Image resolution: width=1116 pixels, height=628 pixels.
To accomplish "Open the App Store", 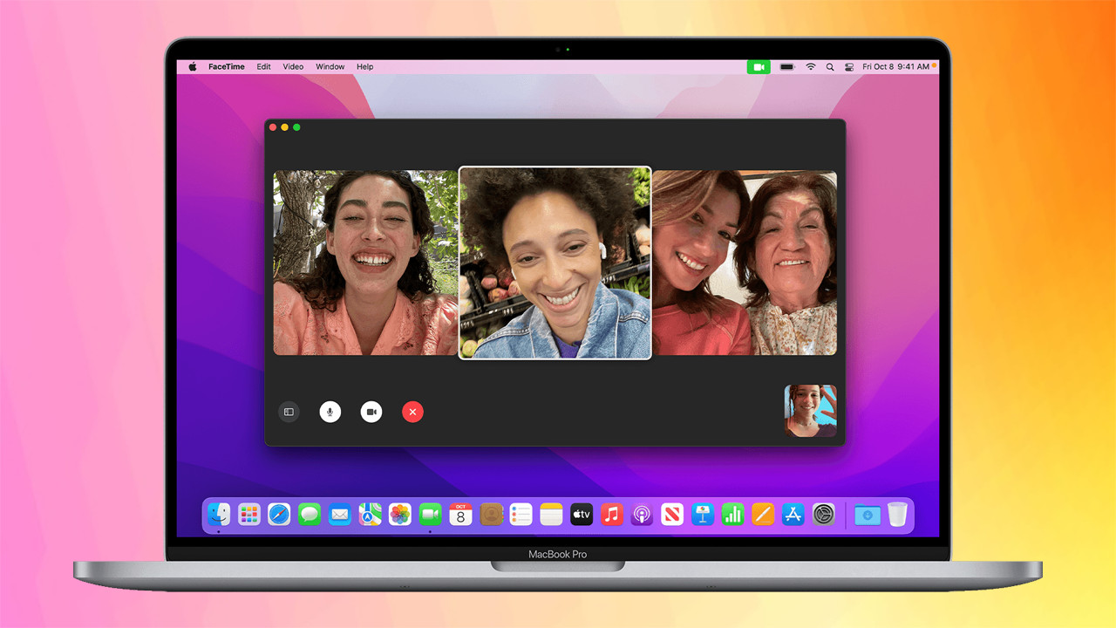I will (793, 515).
